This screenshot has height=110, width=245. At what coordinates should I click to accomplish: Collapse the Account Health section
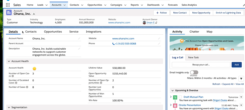click(9, 62)
